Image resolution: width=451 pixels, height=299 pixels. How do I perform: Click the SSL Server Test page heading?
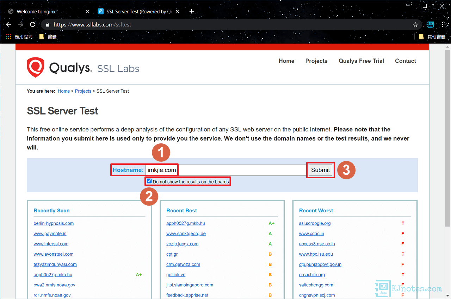[x=62, y=111]
